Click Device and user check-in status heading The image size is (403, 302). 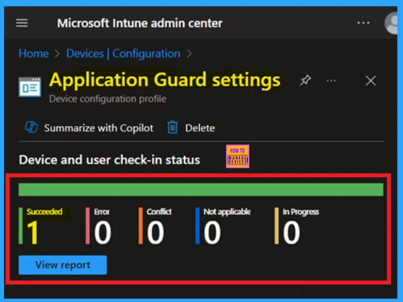pos(109,160)
